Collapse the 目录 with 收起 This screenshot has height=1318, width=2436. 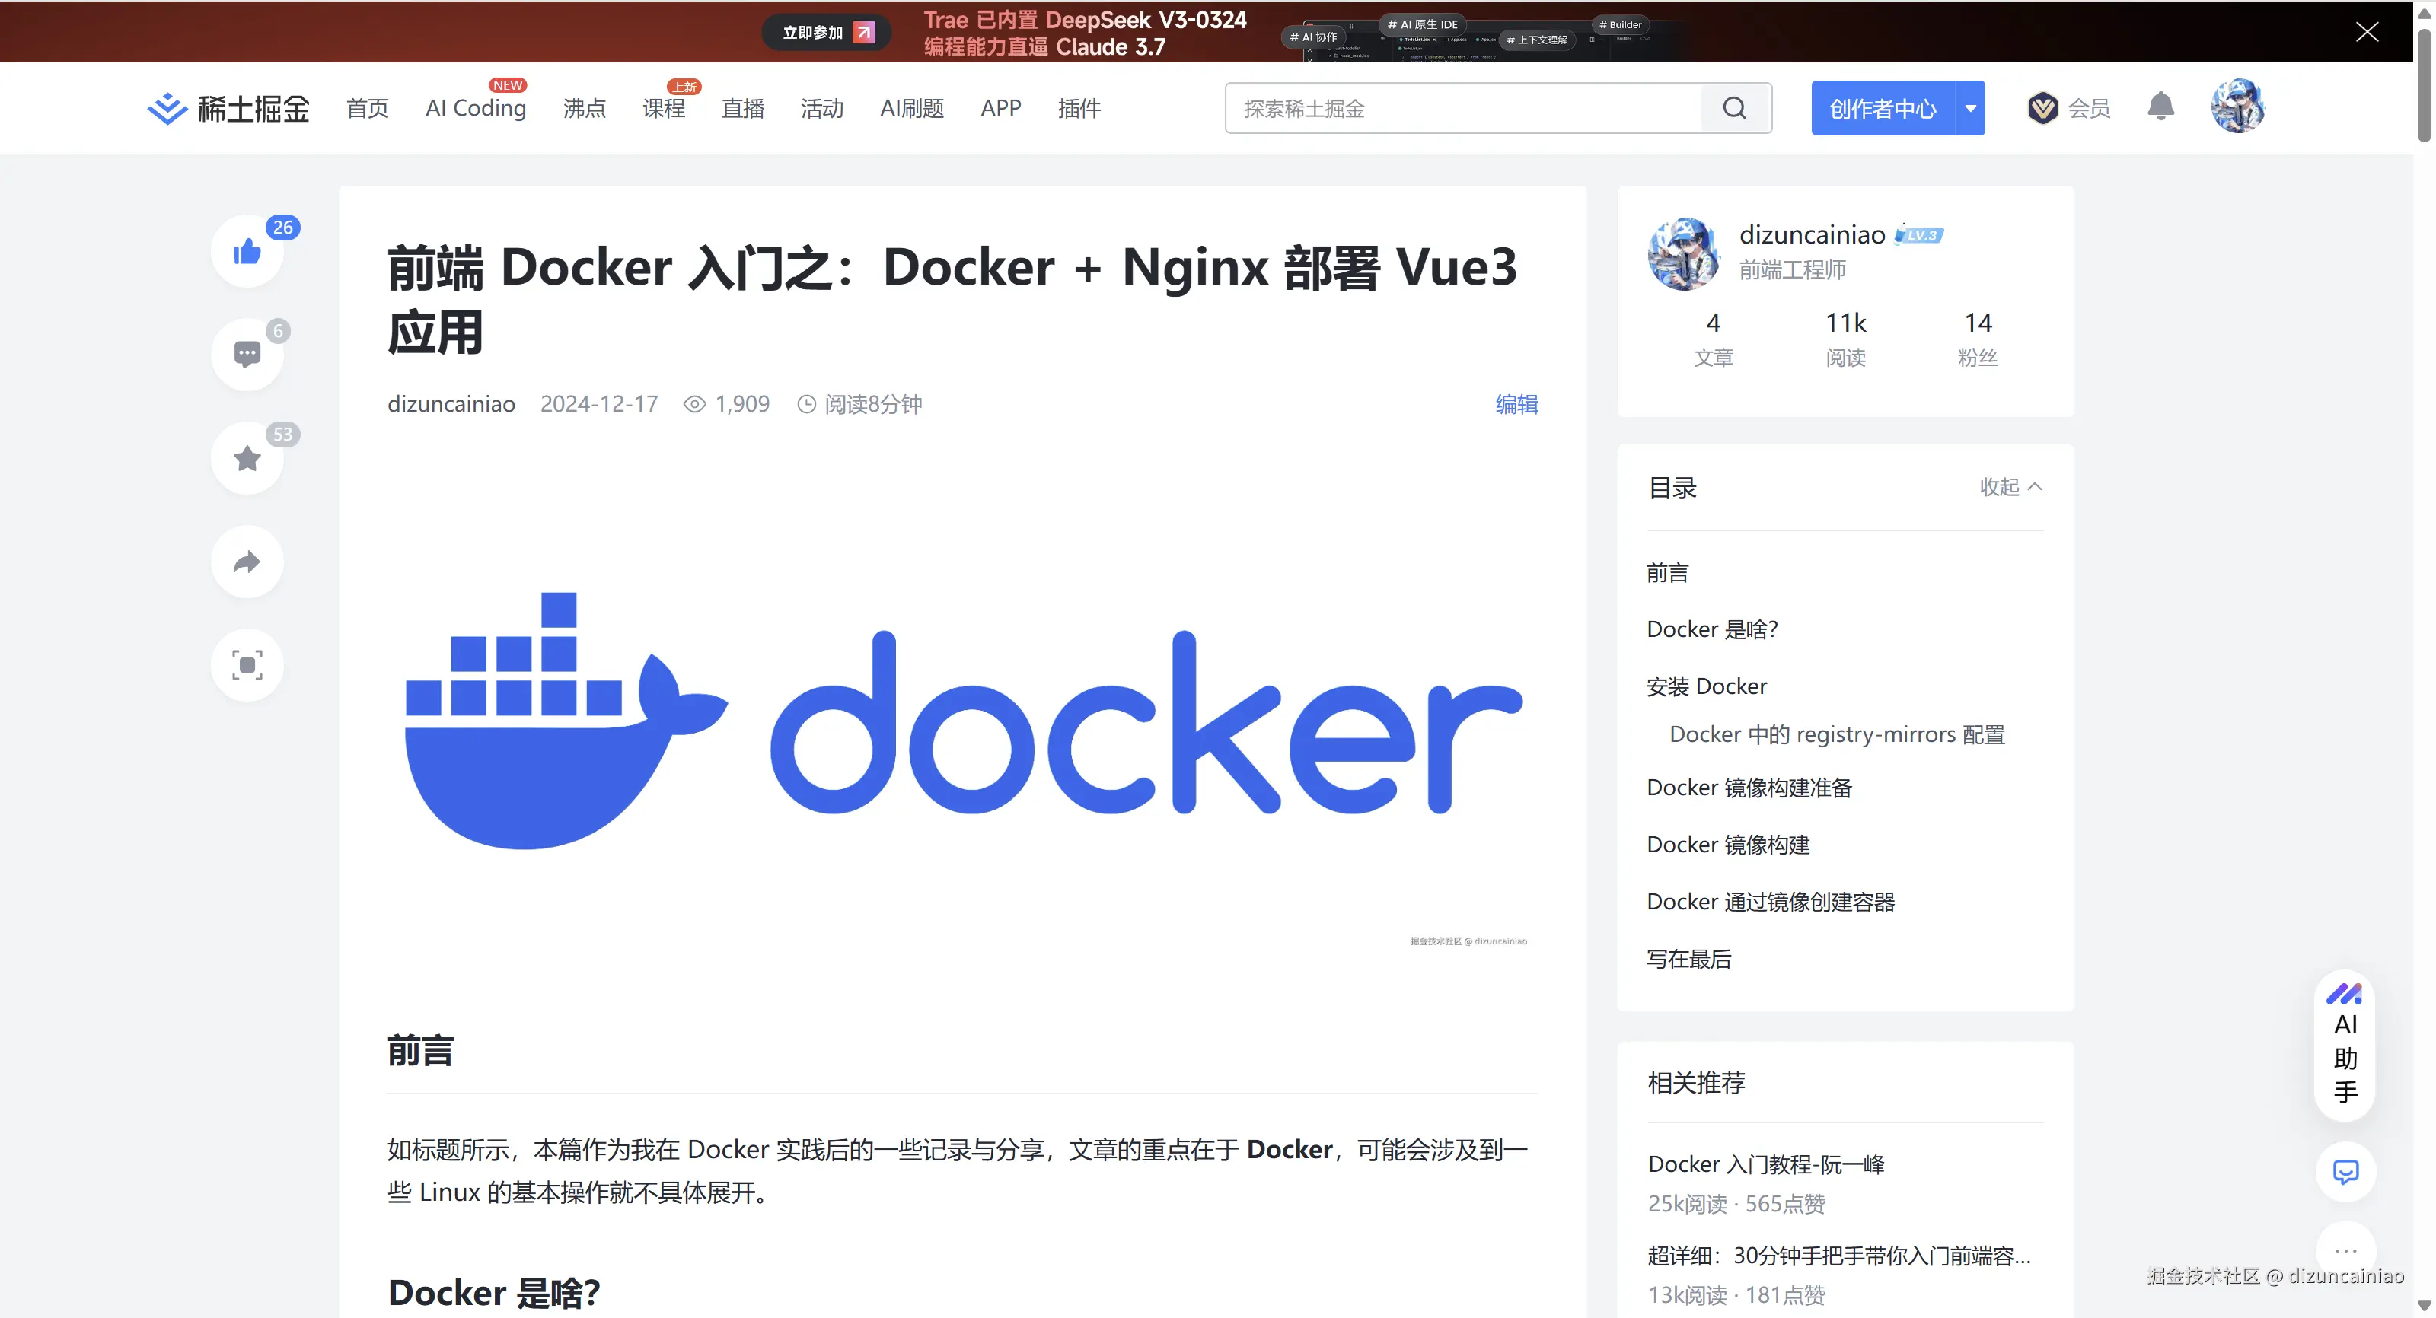tap(2010, 487)
